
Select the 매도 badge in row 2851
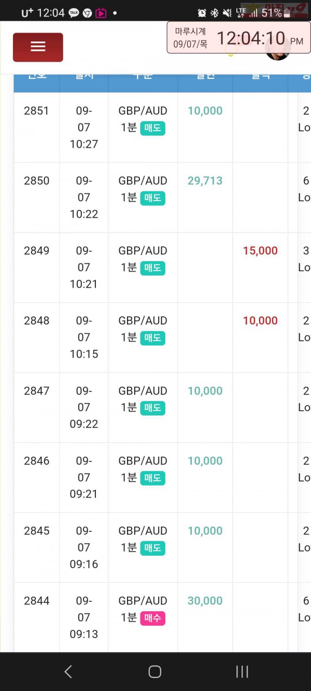click(152, 128)
